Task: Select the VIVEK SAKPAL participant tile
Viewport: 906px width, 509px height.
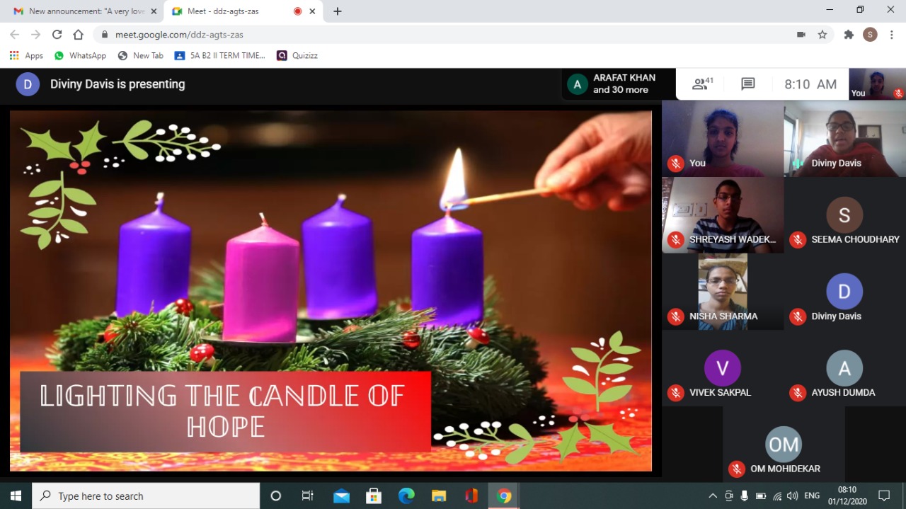Action: click(723, 367)
